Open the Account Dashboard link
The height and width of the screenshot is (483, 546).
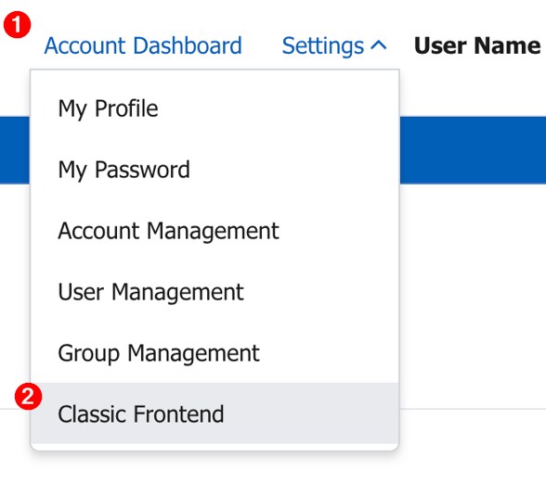143,46
